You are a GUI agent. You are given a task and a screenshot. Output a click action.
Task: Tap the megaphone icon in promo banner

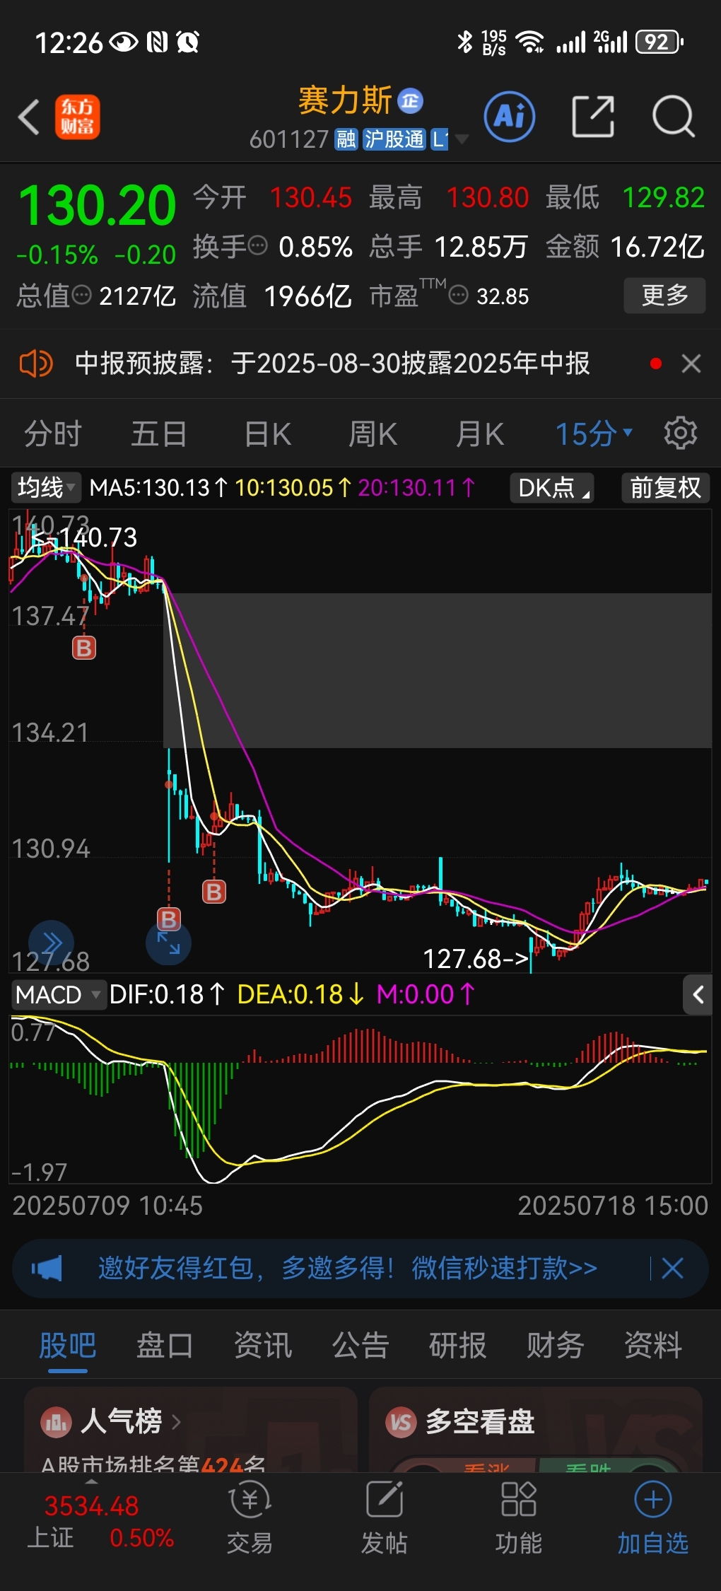(47, 1269)
